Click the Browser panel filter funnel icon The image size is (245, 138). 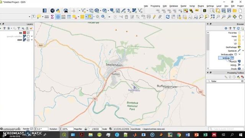coord(234,28)
